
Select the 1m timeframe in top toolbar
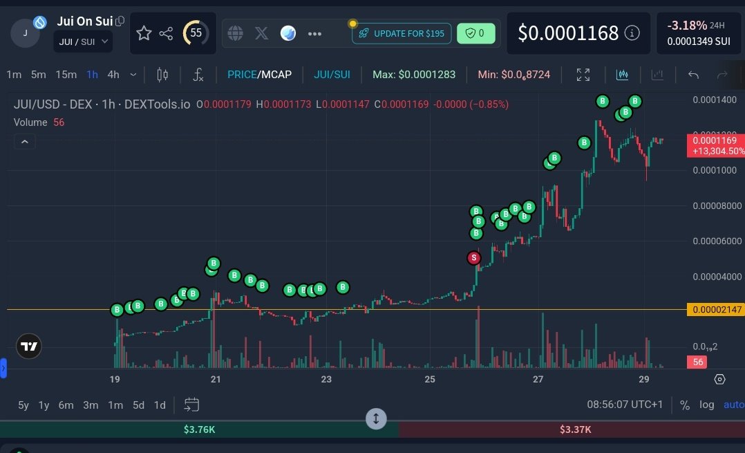point(14,75)
